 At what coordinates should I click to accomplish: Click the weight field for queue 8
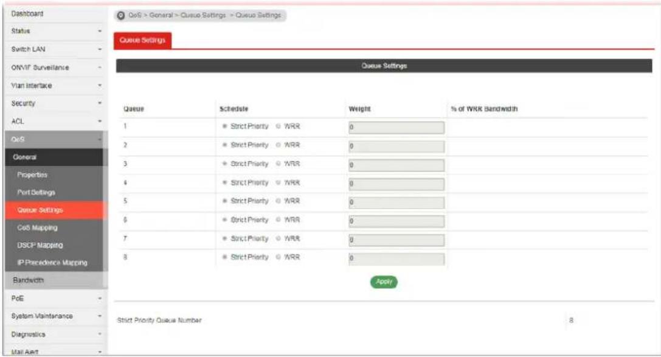[396, 258]
